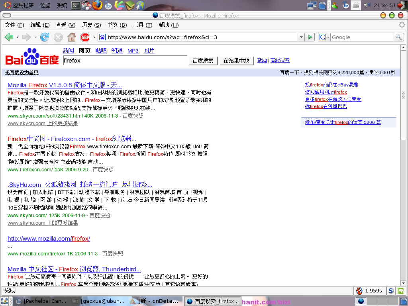Click into the Google search box
This screenshot has width=408, height=306.
pyautogui.click(x=362, y=37)
